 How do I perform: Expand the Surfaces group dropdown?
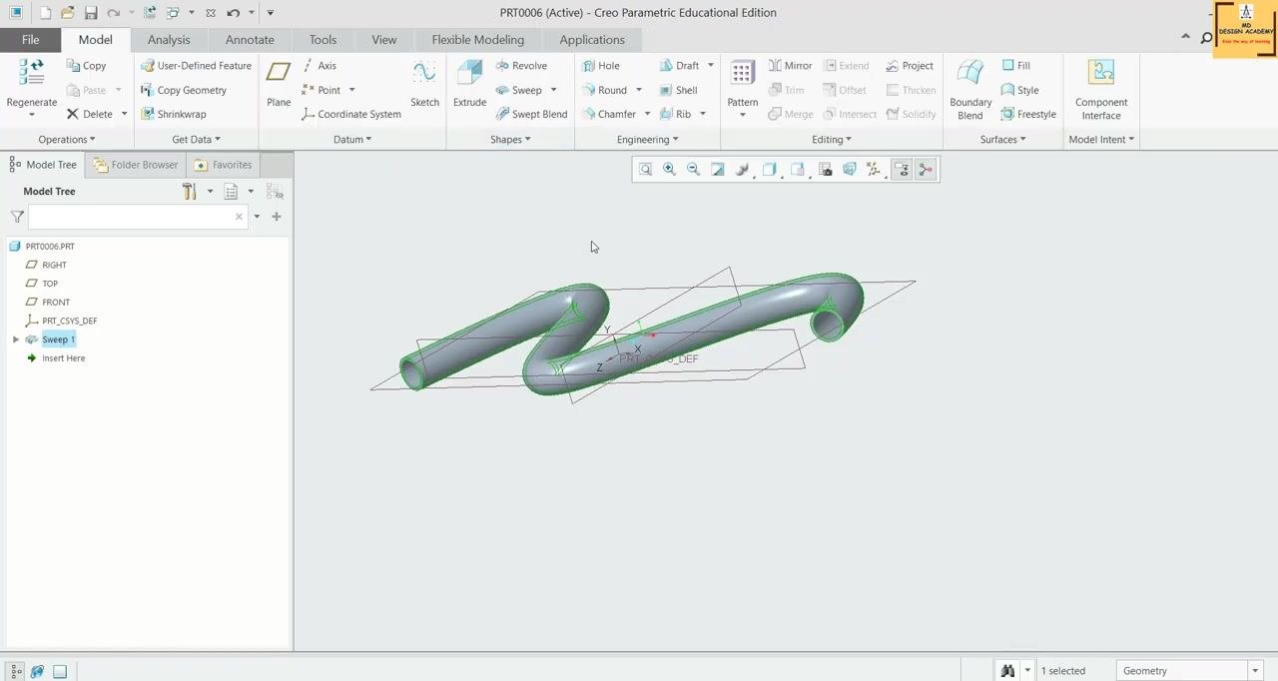1002,140
